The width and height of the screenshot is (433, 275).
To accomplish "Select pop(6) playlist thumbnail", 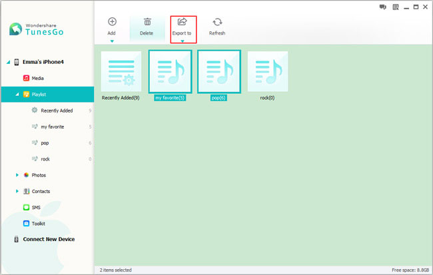I will click(219, 71).
